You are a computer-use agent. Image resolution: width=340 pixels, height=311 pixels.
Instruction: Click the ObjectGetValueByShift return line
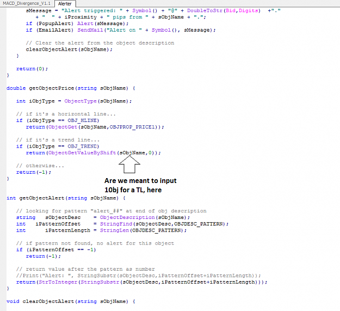point(93,153)
